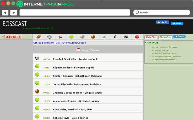This screenshot has width=193, height=120.
Task: Click tennis ball icon for Agamenone, Franco match
Action: pyautogui.click(x=37, y=100)
